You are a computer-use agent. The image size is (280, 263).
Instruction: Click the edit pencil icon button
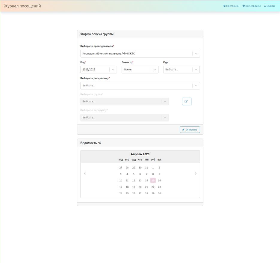coord(186,102)
